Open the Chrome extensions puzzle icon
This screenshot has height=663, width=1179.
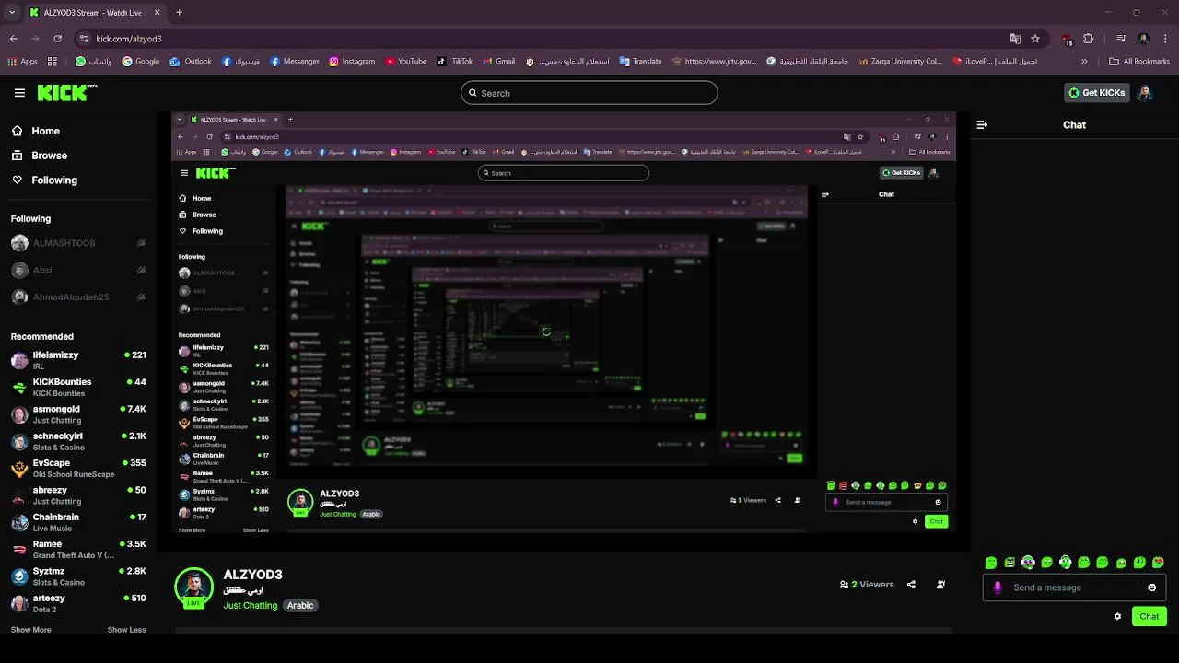1089,39
